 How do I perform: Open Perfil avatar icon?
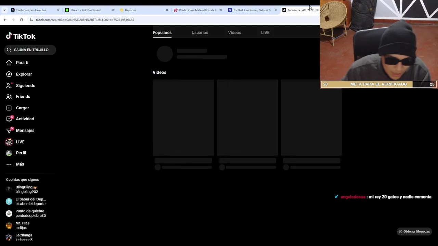pyautogui.click(x=9, y=153)
